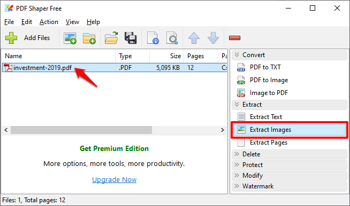Click the open folder with green arrow icon

point(111,38)
